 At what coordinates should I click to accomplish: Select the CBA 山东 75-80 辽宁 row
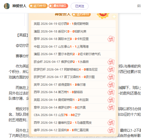tap(73, 115)
